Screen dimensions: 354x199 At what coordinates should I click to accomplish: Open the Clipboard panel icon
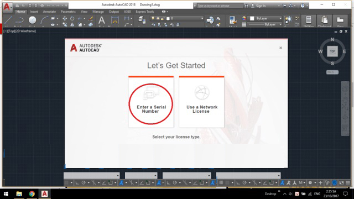pos(325,20)
